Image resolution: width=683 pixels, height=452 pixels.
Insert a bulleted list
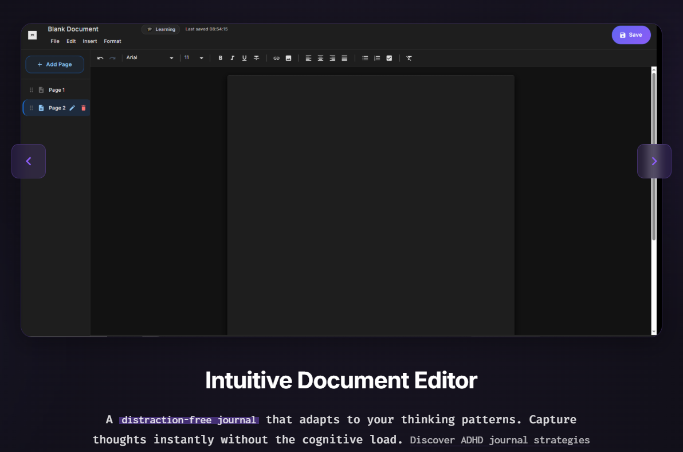point(365,58)
